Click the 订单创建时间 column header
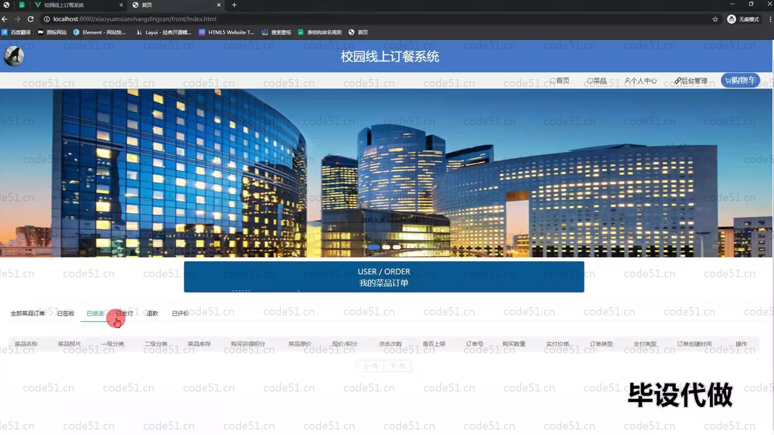The height and width of the screenshot is (435, 774). (694, 344)
